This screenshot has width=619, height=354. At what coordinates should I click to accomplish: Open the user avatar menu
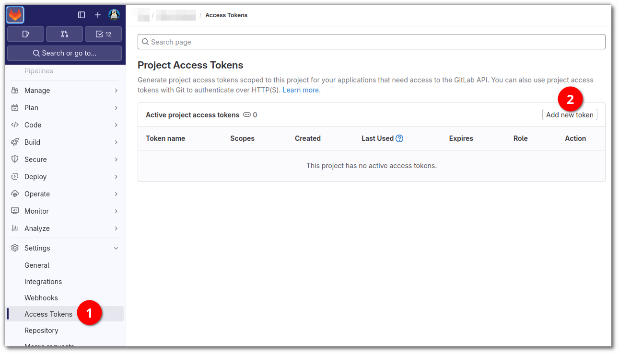tap(114, 15)
